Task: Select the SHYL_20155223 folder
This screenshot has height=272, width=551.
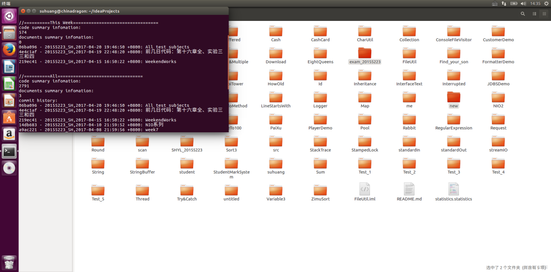Action: pyautogui.click(x=187, y=144)
